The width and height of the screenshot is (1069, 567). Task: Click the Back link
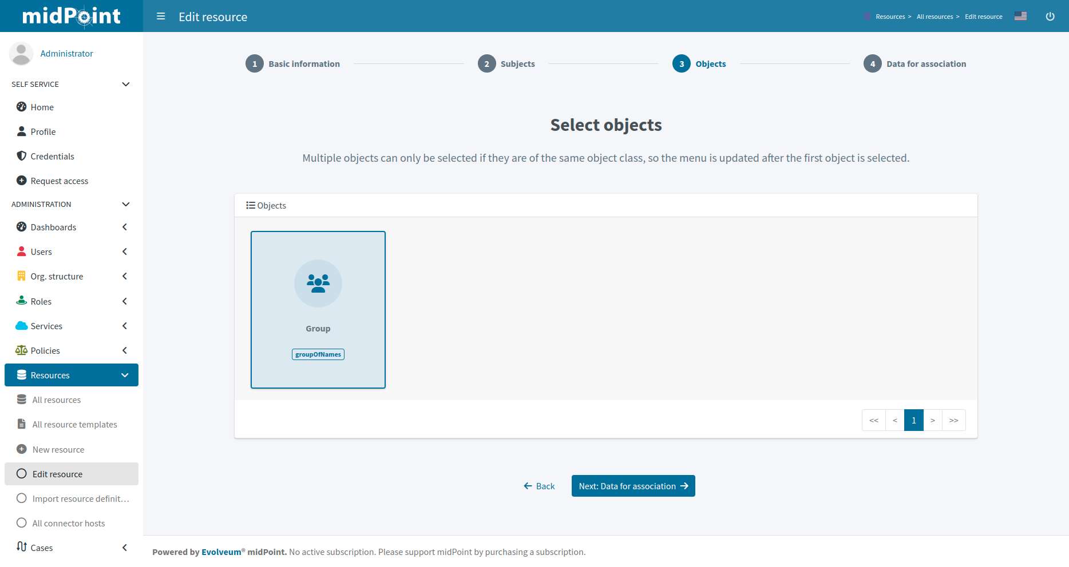[539, 486]
